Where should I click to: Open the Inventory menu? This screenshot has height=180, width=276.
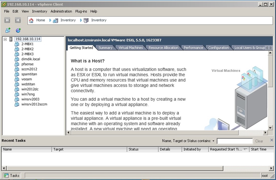click(39, 11)
